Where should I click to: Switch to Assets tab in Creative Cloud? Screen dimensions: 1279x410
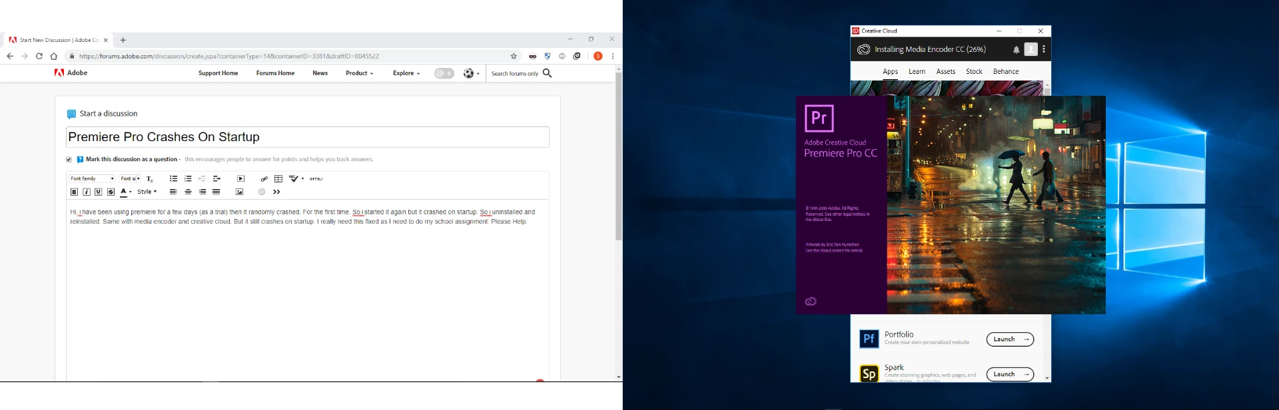pyautogui.click(x=946, y=72)
